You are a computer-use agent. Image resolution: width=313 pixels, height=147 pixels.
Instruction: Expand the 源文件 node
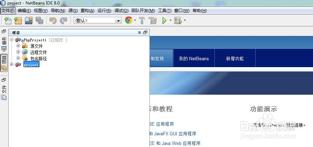pos(18,46)
